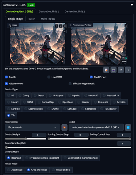
Task: Select the OpenPose control type
Action: pyautogui.click(x=66, y=102)
